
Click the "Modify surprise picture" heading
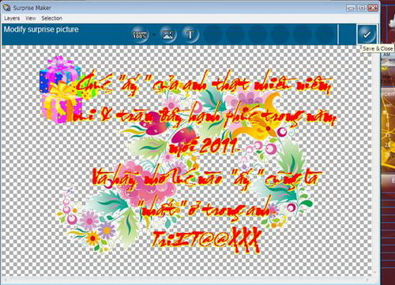tap(41, 29)
